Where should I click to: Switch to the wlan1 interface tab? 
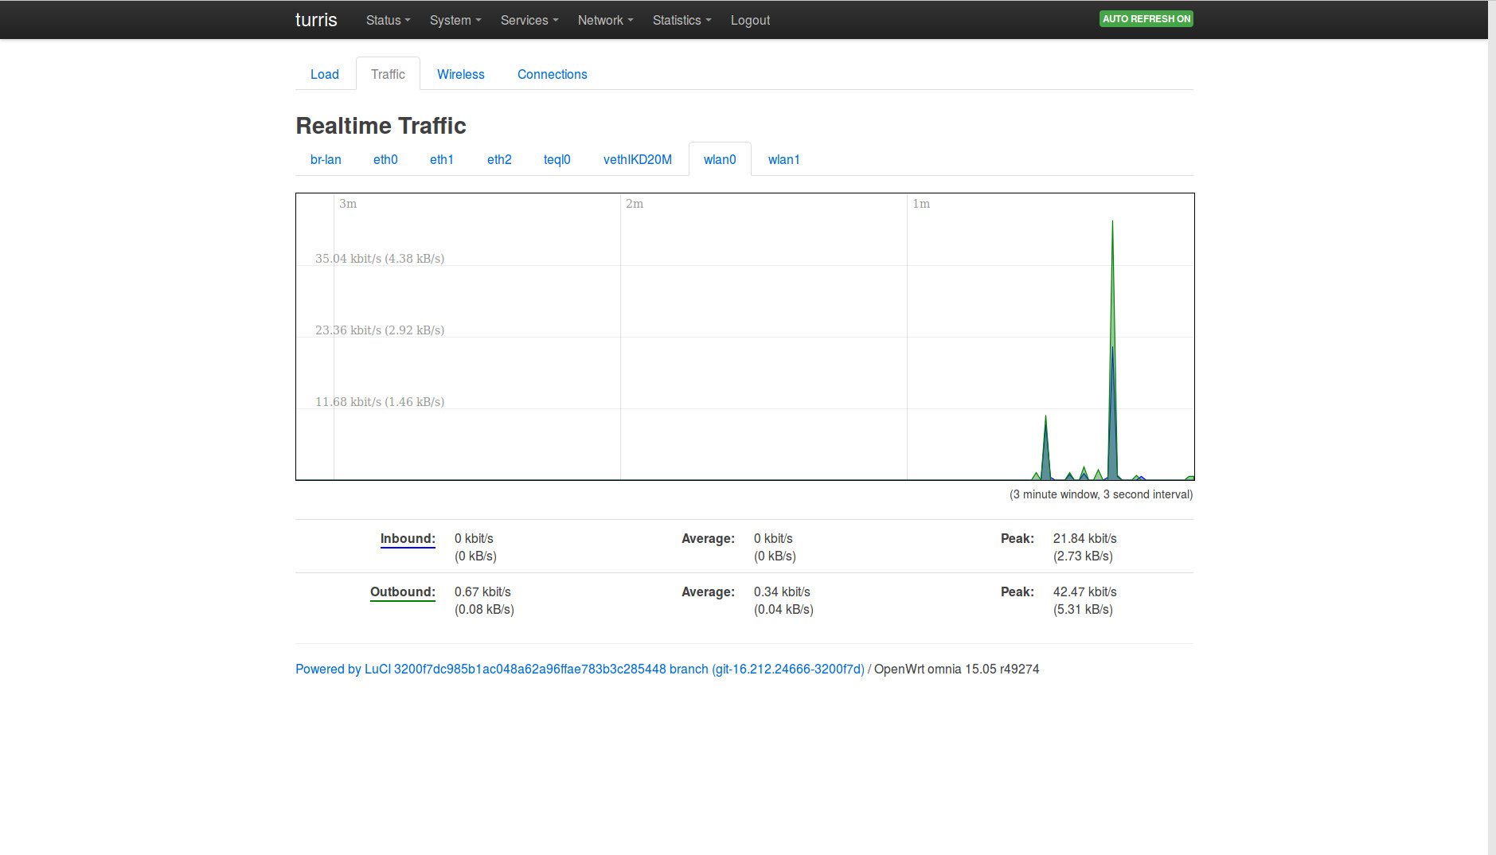[x=783, y=159]
